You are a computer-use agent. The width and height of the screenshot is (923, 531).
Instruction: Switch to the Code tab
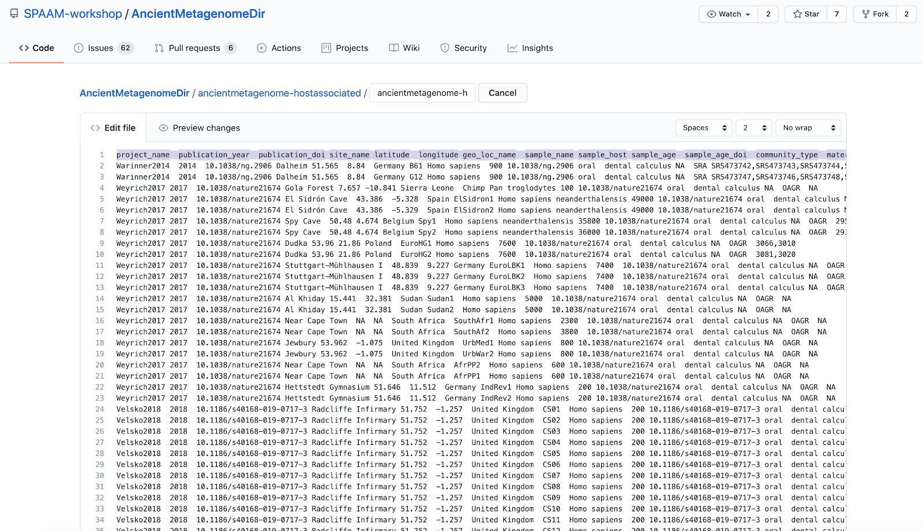pos(36,48)
